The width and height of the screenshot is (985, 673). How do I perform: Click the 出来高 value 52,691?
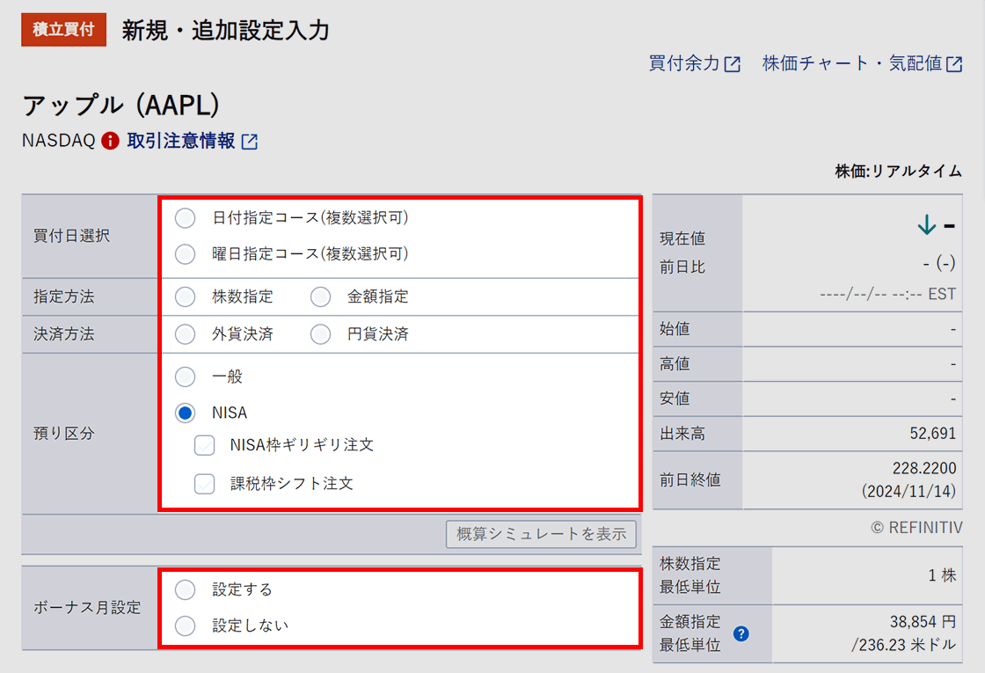[933, 434]
